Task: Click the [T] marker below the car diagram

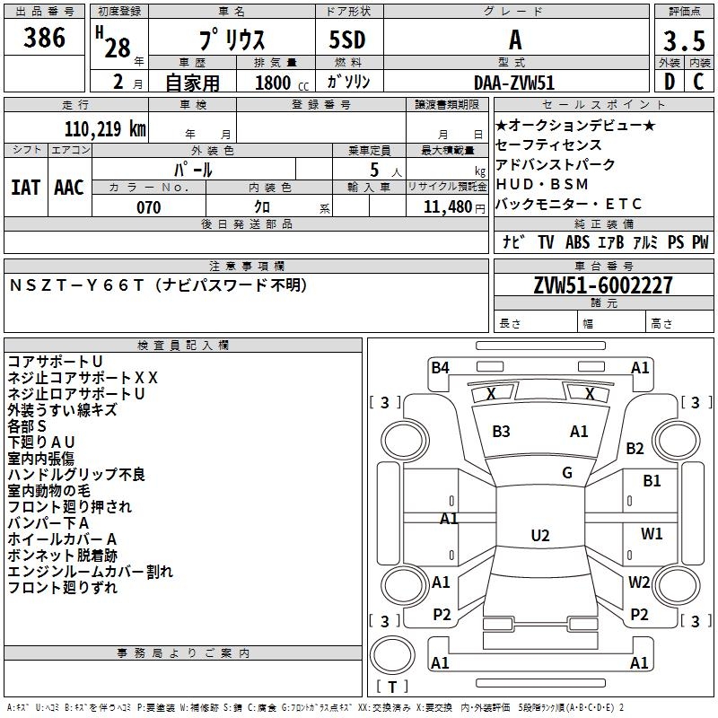Action: 392,687
